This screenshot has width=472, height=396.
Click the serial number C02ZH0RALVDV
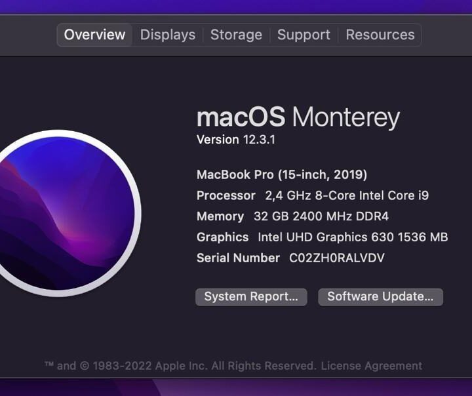[x=337, y=258]
